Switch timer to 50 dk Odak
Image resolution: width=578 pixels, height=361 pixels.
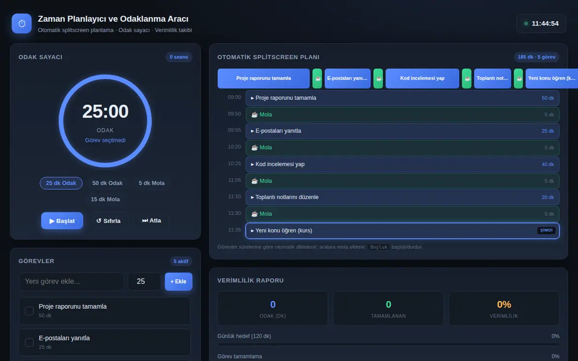click(x=107, y=183)
